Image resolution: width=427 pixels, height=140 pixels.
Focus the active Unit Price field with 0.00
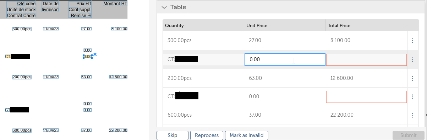click(x=285, y=60)
